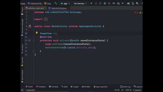Click the Apply Changes and Restart icon
This screenshot has width=163, height=92.
click(x=96, y=3)
